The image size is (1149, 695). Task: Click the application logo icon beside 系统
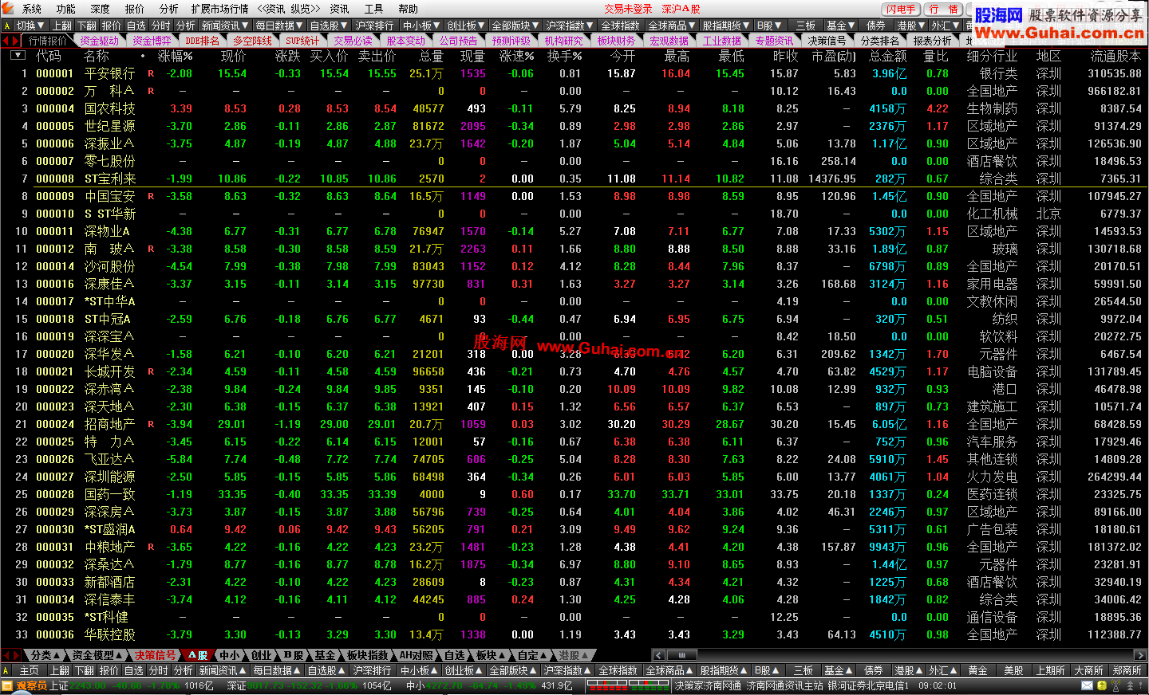(8, 9)
